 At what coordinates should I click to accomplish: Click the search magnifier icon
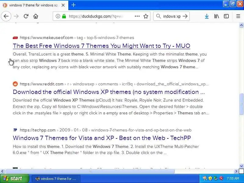click(158, 16)
